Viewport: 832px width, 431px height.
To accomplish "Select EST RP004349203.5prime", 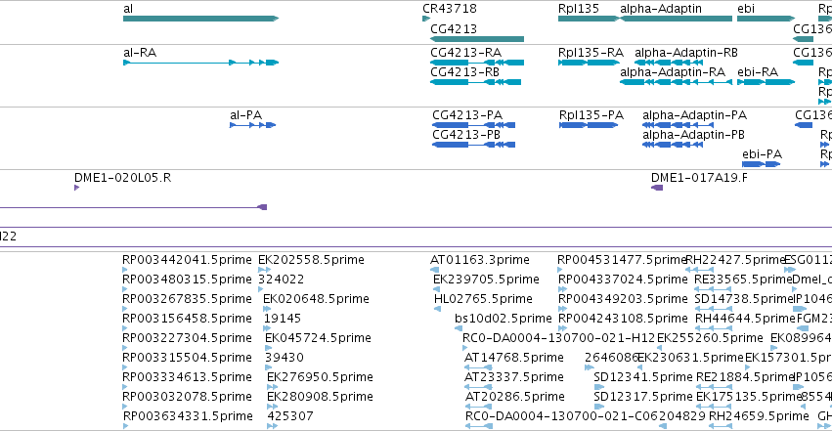I will coord(623,299).
